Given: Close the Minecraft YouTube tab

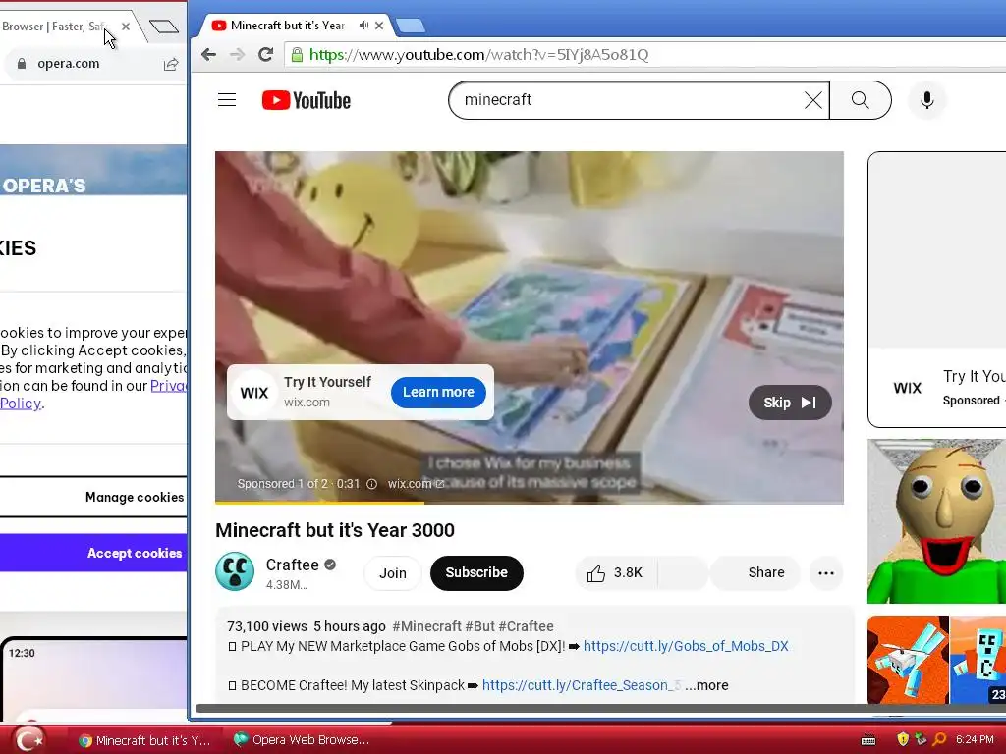Looking at the screenshot, I should pyautogui.click(x=379, y=25).
